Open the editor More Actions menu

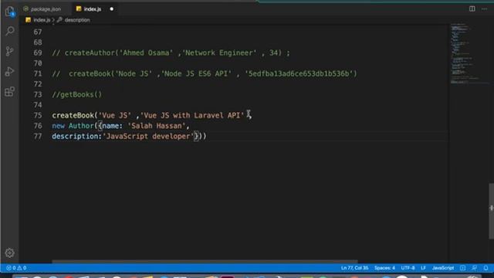click(x=484, y=8)
